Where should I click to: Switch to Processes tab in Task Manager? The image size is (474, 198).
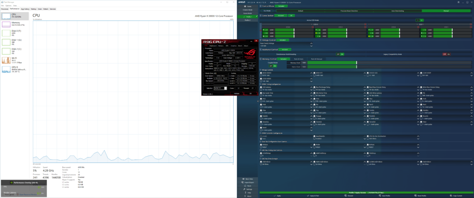5,9
